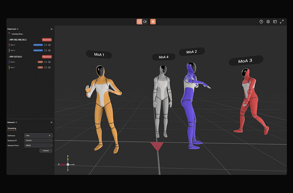The image size is (293, 193).
Task: Click the purple color bar beside MoA 2
Action: 9,62
